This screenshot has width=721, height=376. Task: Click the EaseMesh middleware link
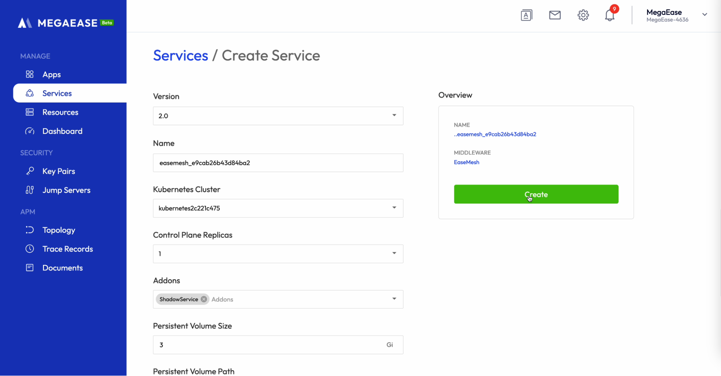(466, 162)
